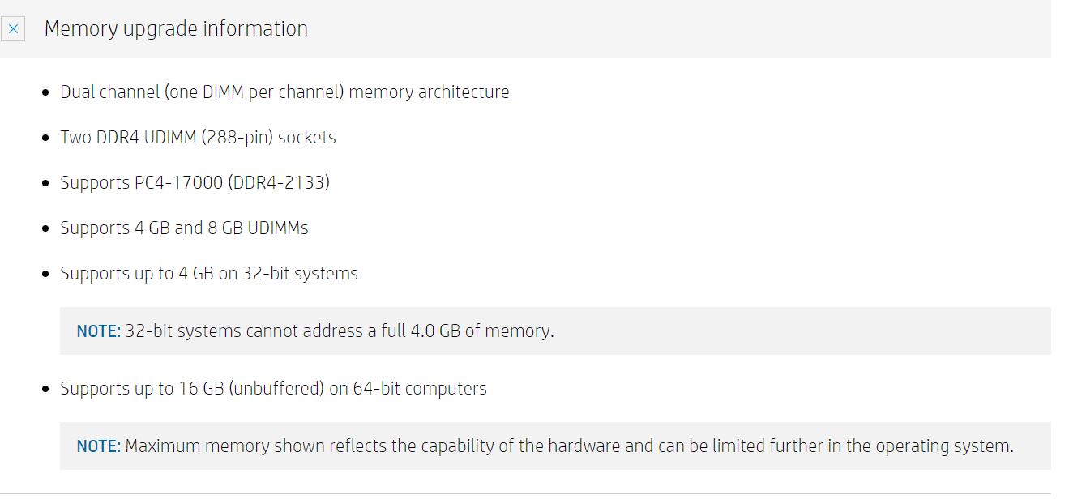Select the note text about addressing 4.0 GB
Screen dimensions: 1086x499
(340, 331)
